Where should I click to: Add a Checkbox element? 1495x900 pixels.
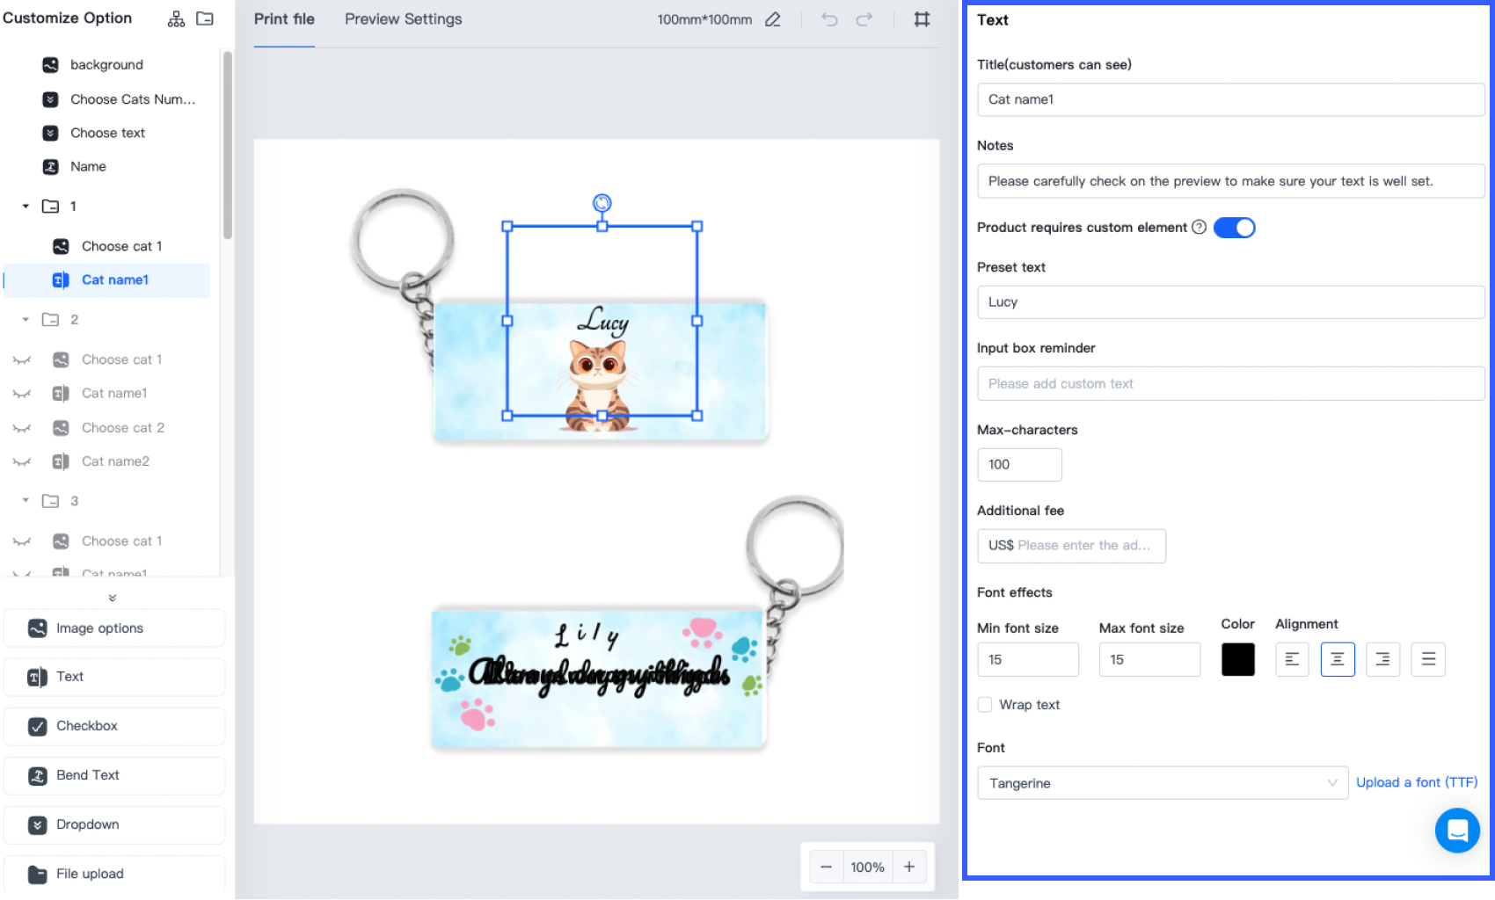(114, 726)
